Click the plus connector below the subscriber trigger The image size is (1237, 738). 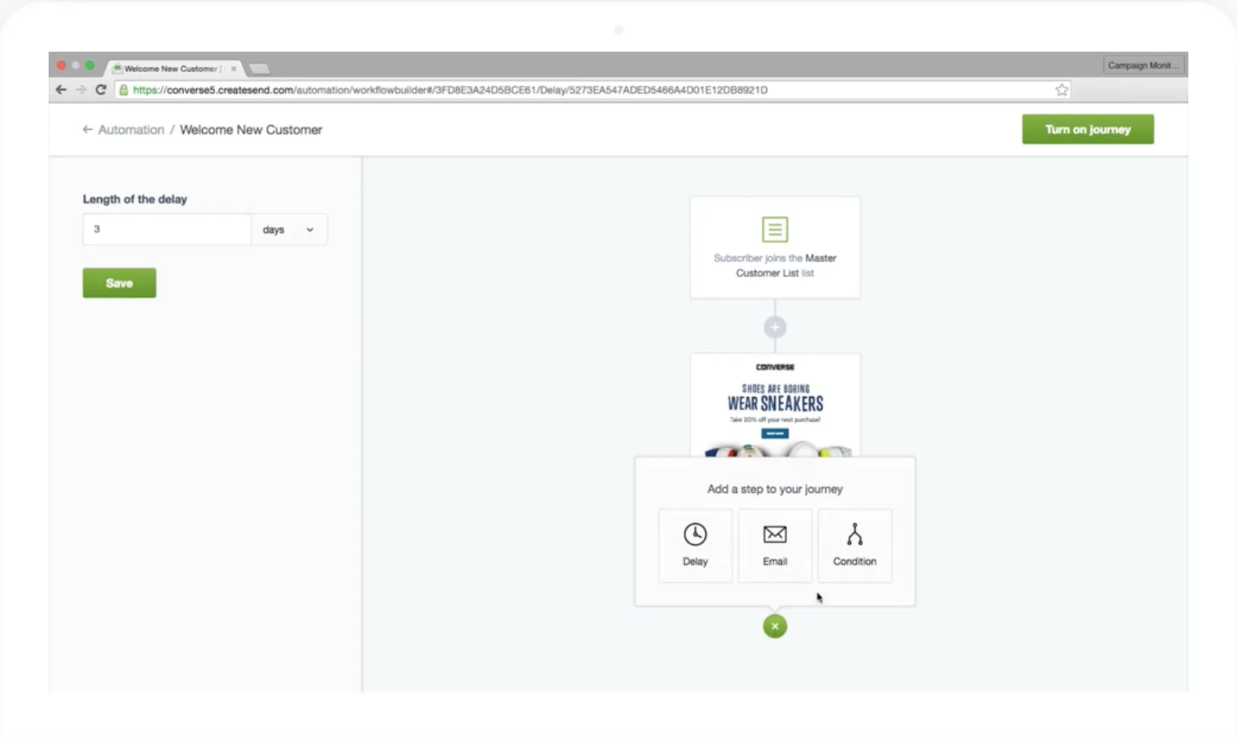pos(775,327)
